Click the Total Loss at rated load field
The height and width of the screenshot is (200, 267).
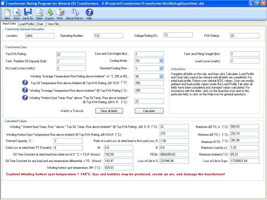click(x=68, y=148)
